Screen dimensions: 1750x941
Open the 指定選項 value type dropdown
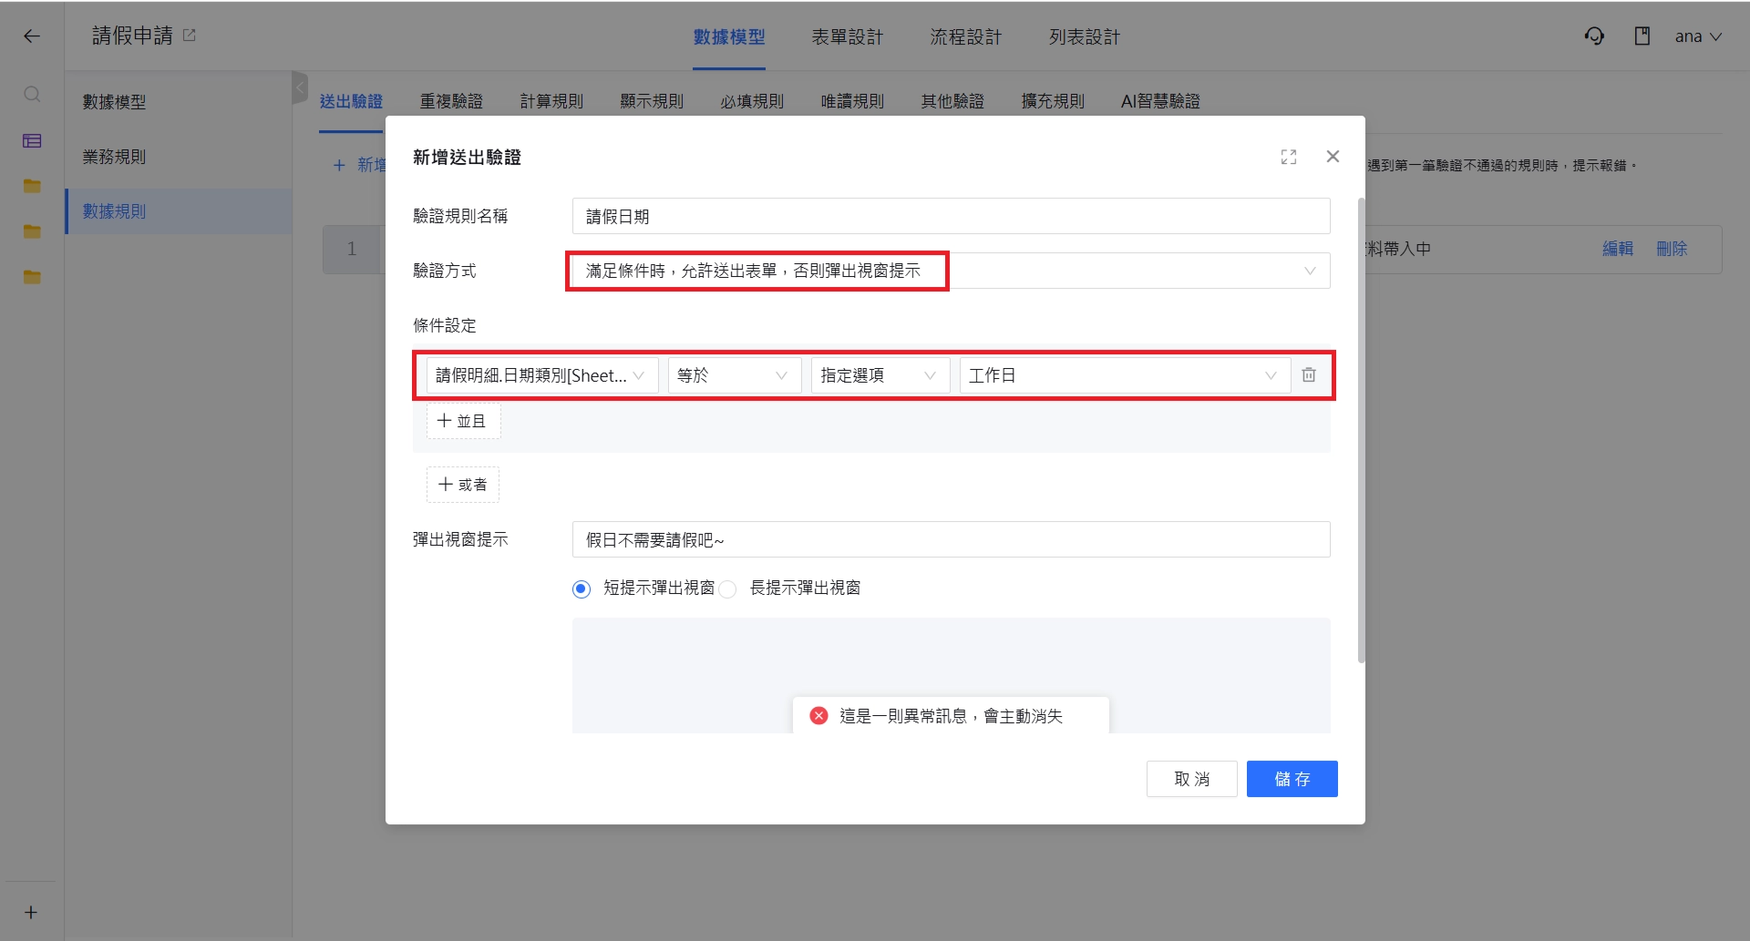coord(880,375)
